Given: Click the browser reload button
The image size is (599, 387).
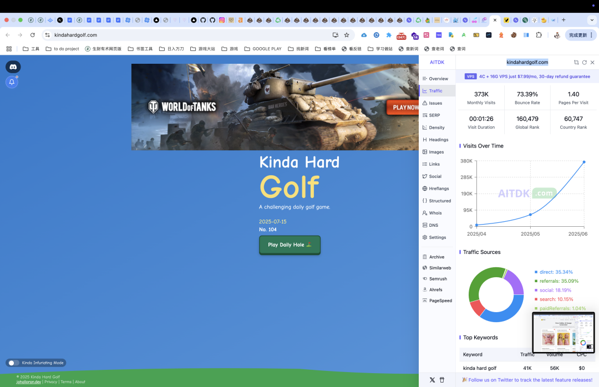Looking at the screenshot, I should click(33, 35).
